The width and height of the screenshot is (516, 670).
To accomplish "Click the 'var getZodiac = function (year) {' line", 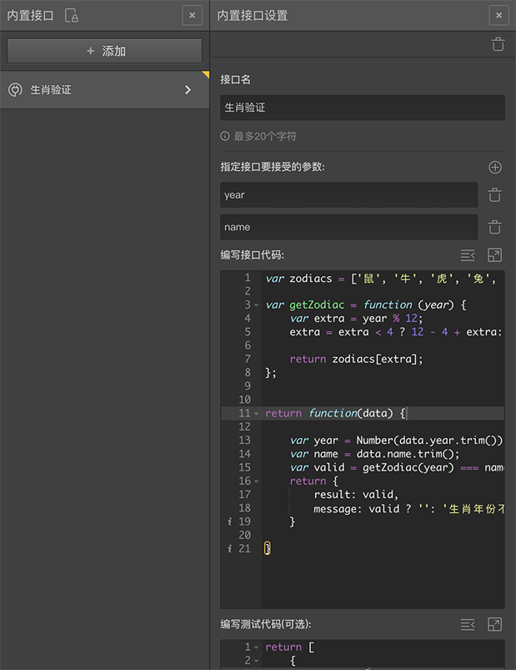I will pos(366,305).
